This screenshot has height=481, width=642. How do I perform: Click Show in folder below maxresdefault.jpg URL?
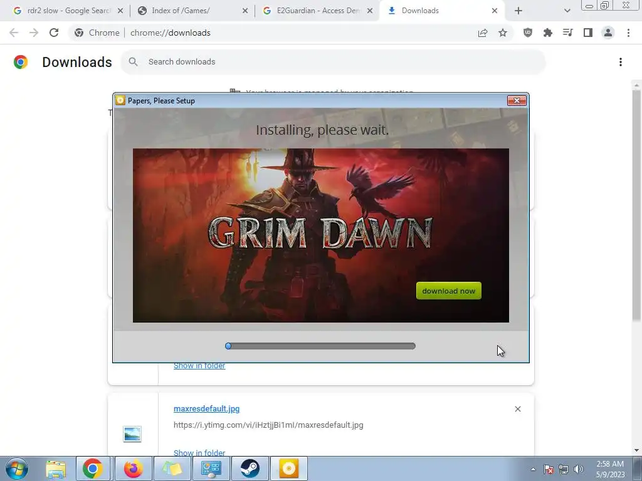(x=199, y=452)
